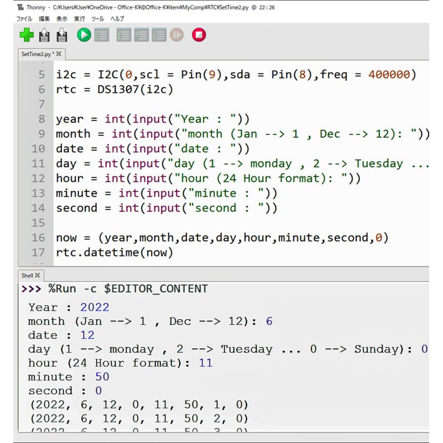Viewport: 443px width, 443px height.
Task: Click the Debug current script icon
Action: pyautogui.click(x=102, y=35)
